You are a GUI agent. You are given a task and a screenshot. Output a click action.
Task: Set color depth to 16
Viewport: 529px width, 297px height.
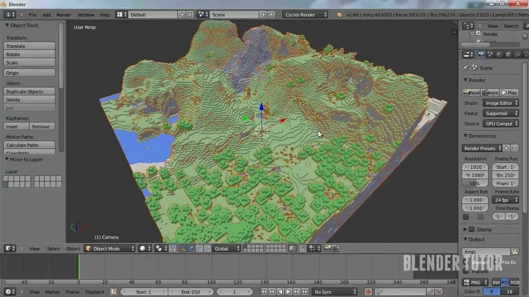tap(510, 291)
